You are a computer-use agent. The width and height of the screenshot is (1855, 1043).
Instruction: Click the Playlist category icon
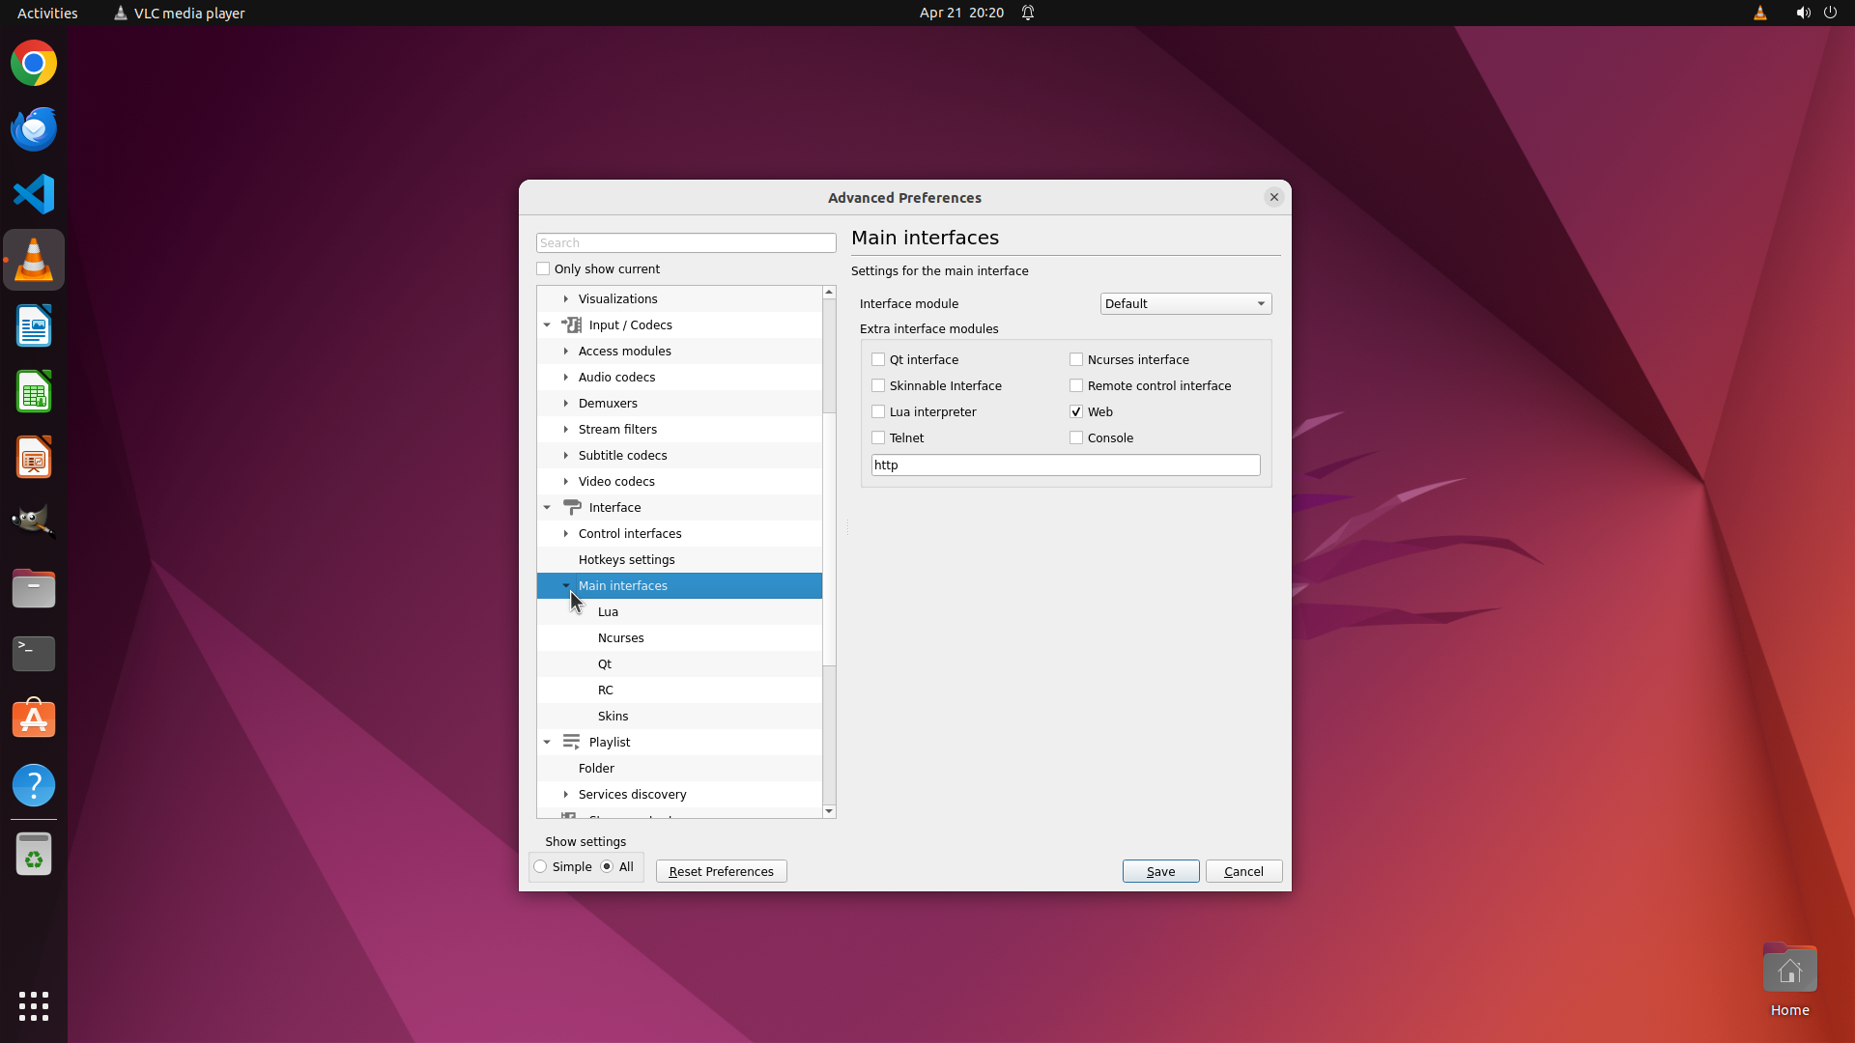pyautogui.click(x=572, y=742)
